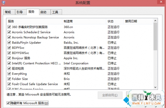166x108 pixels.
Task: Disable Foxit Cloud Safe Update Service
Action: click(x=9, y=84)
